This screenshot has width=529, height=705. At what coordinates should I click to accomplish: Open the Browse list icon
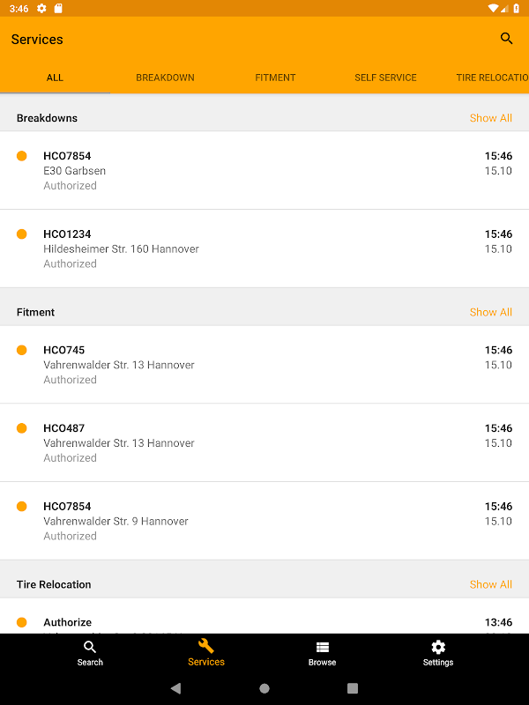pyautogui.click(x=323, y=648)
